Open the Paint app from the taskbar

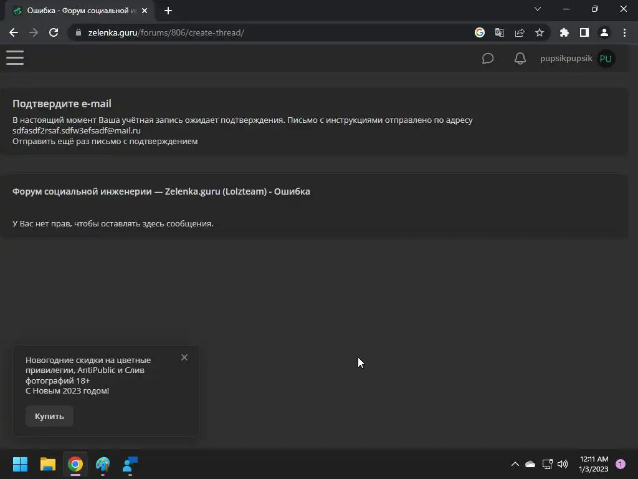(103, 464)
